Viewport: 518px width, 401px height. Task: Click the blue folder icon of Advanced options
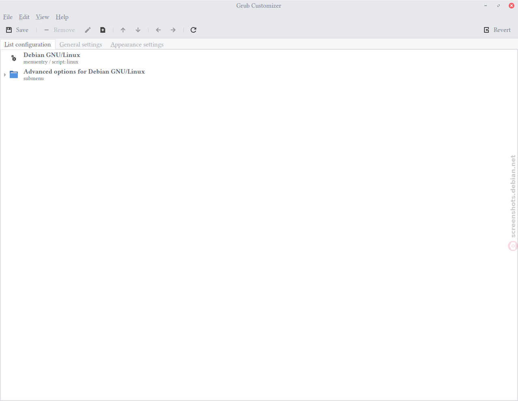(14, 74)
